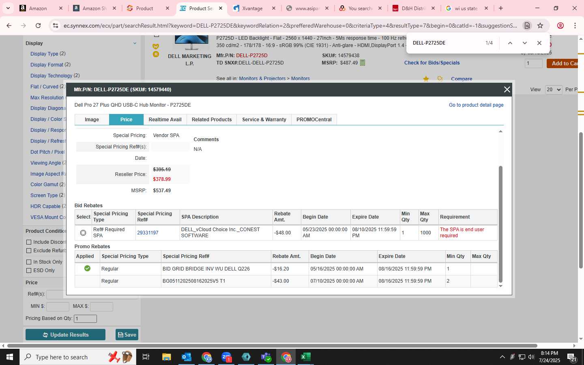This screenshot has width=584, height=365.
Task: Close the find-in-page bar
Action: (x=539, y=43)
